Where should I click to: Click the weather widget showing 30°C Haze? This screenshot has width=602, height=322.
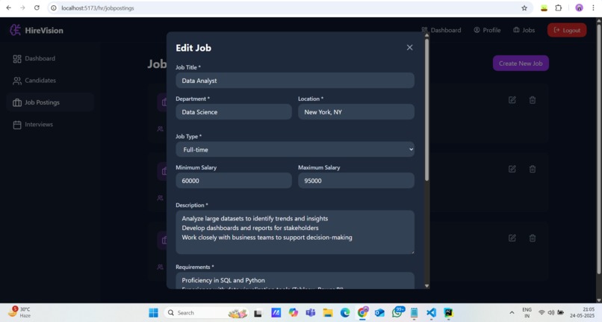19,312
